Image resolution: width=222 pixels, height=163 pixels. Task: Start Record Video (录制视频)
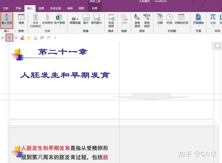click(147, 20)
